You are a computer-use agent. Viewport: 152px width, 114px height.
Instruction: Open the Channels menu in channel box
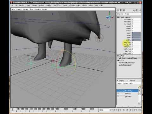tap(120, 14)
